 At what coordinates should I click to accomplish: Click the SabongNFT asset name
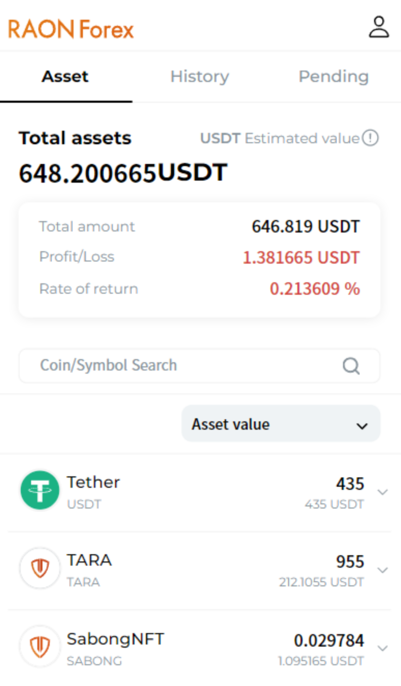coord(115,639)
